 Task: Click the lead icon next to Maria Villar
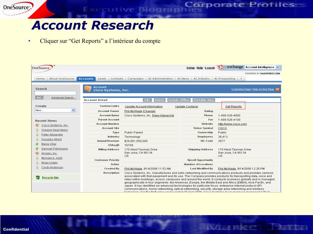click(37, 144)
